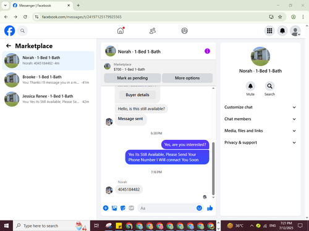
Task: Reload the page
Action: click(25, 17)
